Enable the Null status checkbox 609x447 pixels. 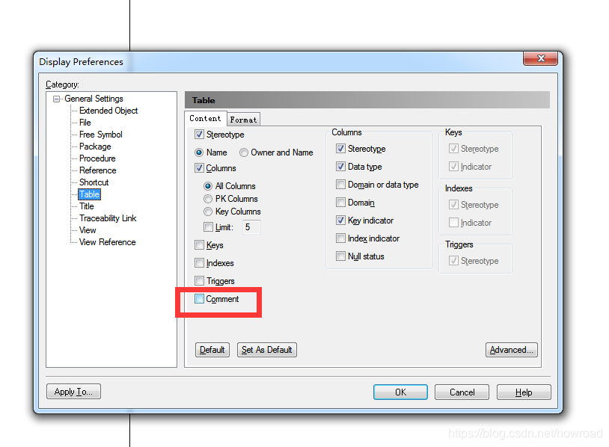click(x=340, y=256)
